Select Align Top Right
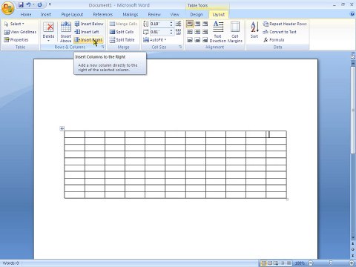Screen dimensions: 356x267 (205, 24)
